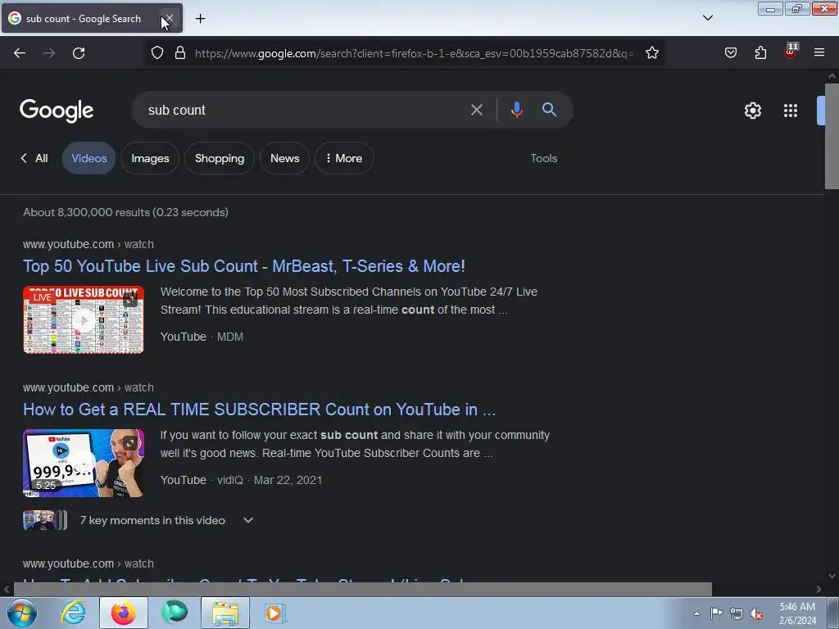Open the search Tools options
Screen dimensions: 839x629
tap(544, 158)
